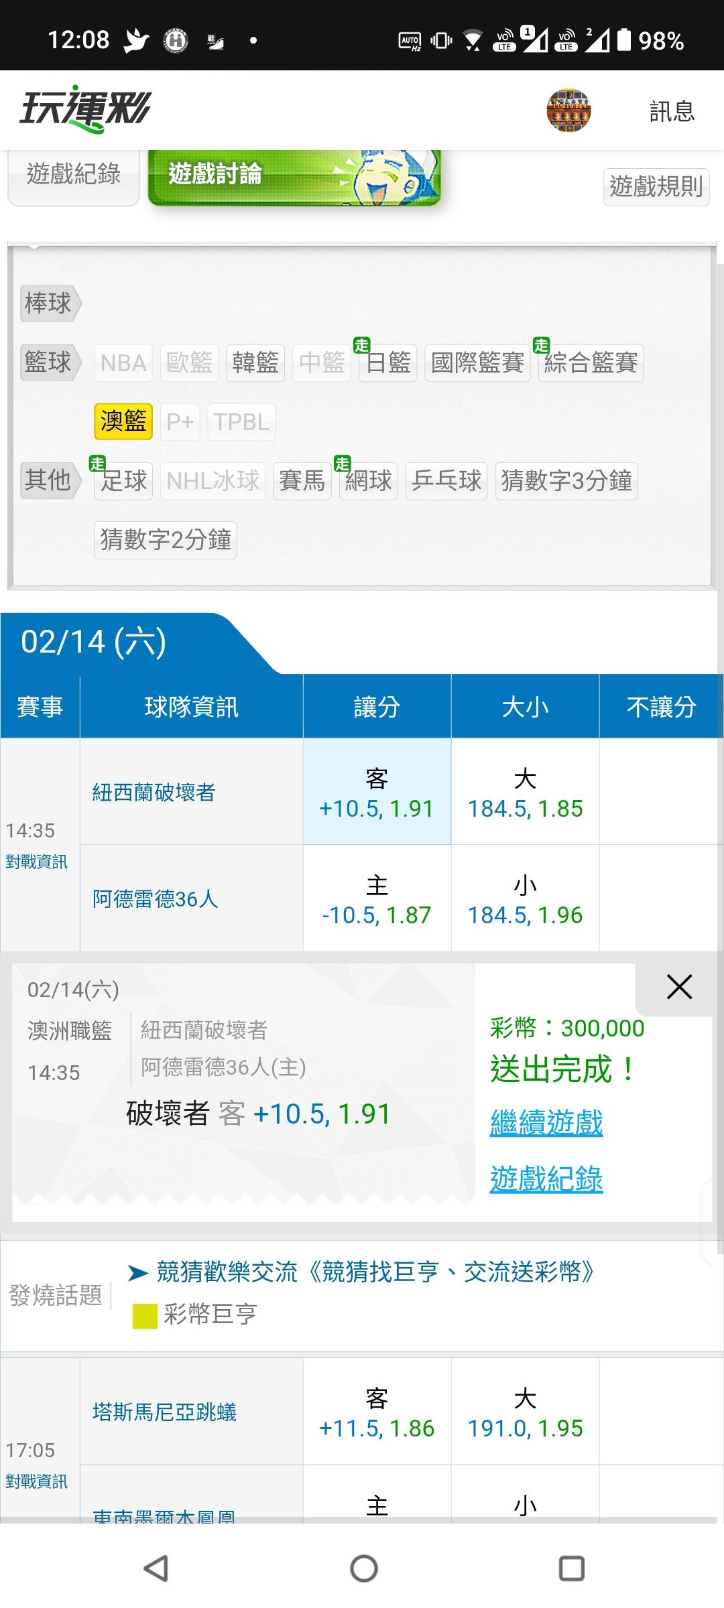This screenshot has height=1608, width=724.
Task: Open Android recent apps button
Action: 571,1568
